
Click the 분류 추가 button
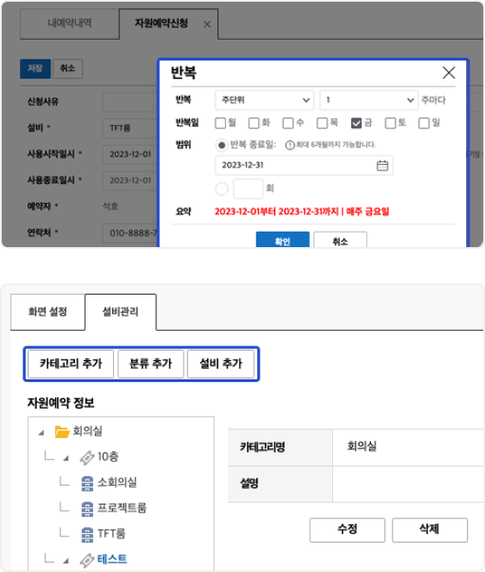coord(150,364)
